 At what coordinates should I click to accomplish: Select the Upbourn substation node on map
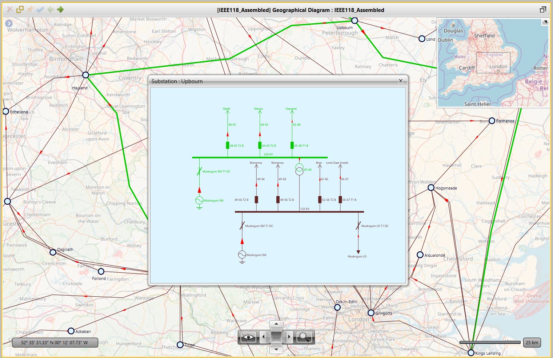pyautogui.click(x=354, y=21)
